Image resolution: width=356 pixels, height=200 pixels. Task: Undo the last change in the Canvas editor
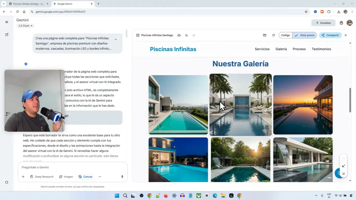pyautogui.click(x=186, y=35)
